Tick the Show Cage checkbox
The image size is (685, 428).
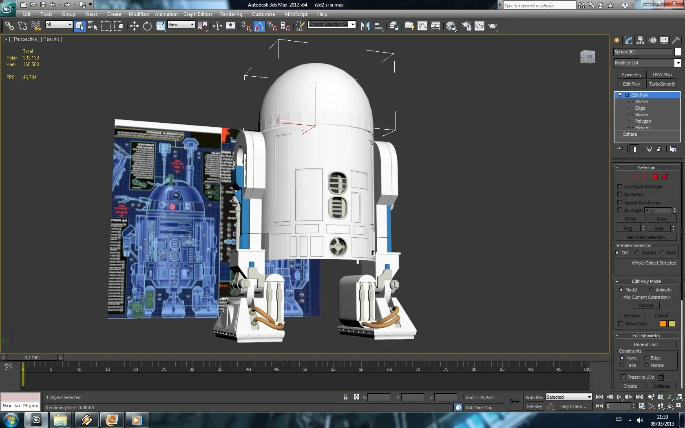621,324
